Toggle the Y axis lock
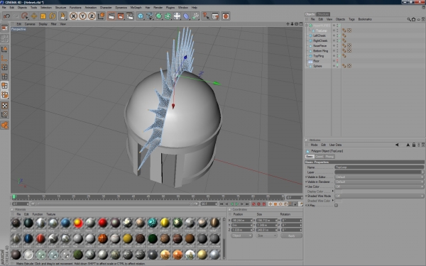Image resolution: width=426 pixels, height=266 pixels. [x=82, y=16]
